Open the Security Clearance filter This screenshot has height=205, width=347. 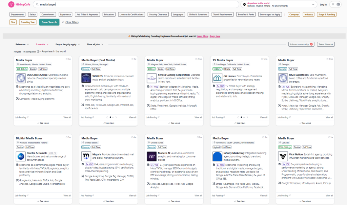tap(158, 14)
